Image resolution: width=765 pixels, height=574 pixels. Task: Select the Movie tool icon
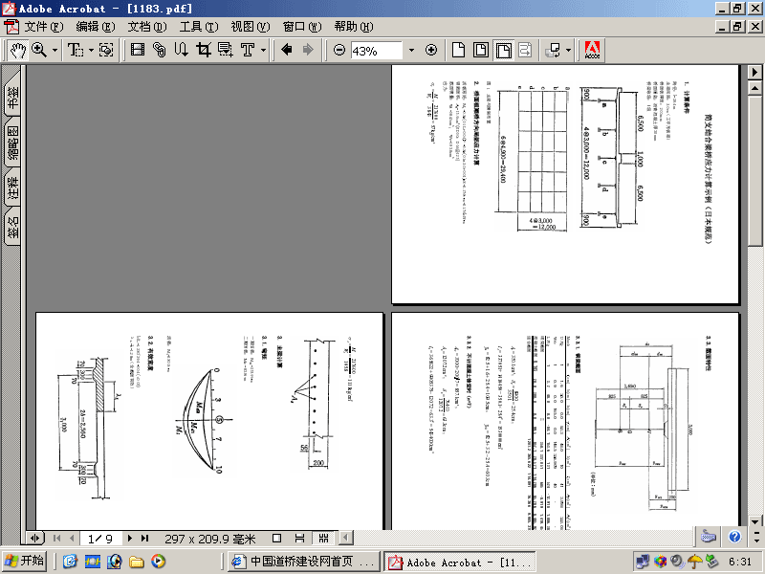(138, 50)
